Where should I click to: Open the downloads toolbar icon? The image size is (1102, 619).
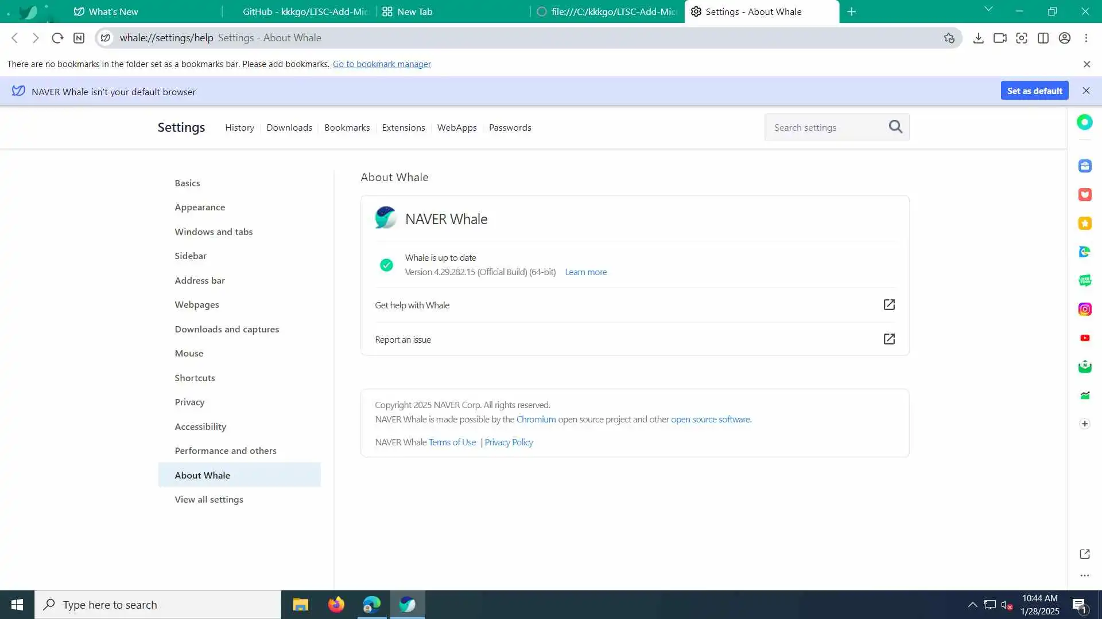click(x=979, y=38)
